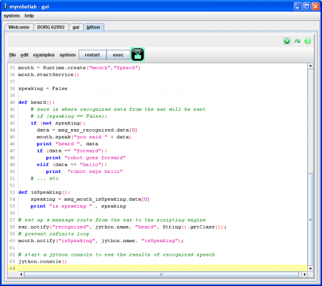The height and width of the screenshot is (286, 322).
Task: Expand the examples menu
Action: click(44, 55)
